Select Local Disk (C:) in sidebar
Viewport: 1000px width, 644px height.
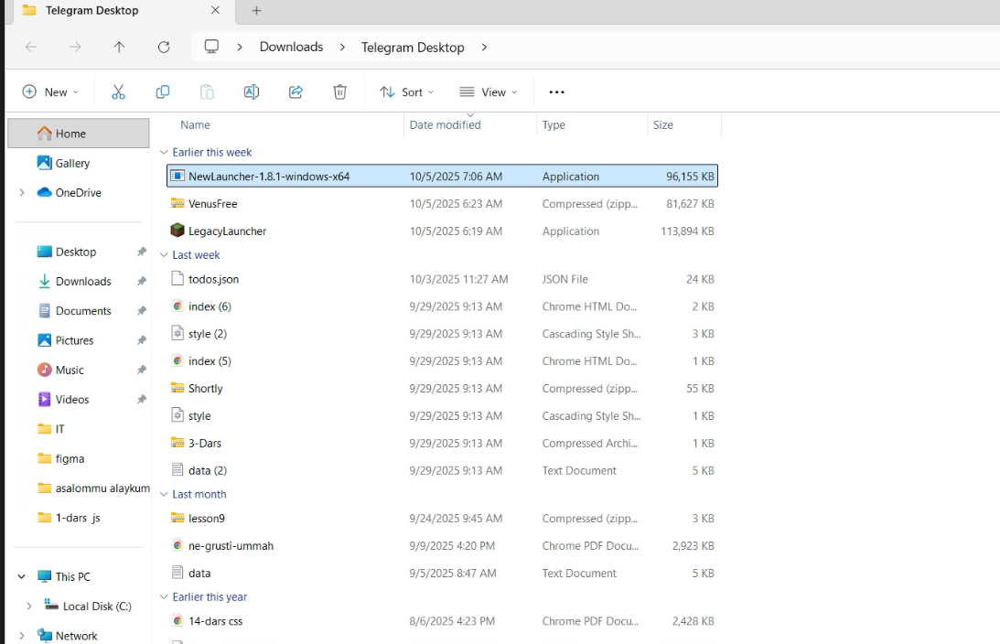point(96,606)
